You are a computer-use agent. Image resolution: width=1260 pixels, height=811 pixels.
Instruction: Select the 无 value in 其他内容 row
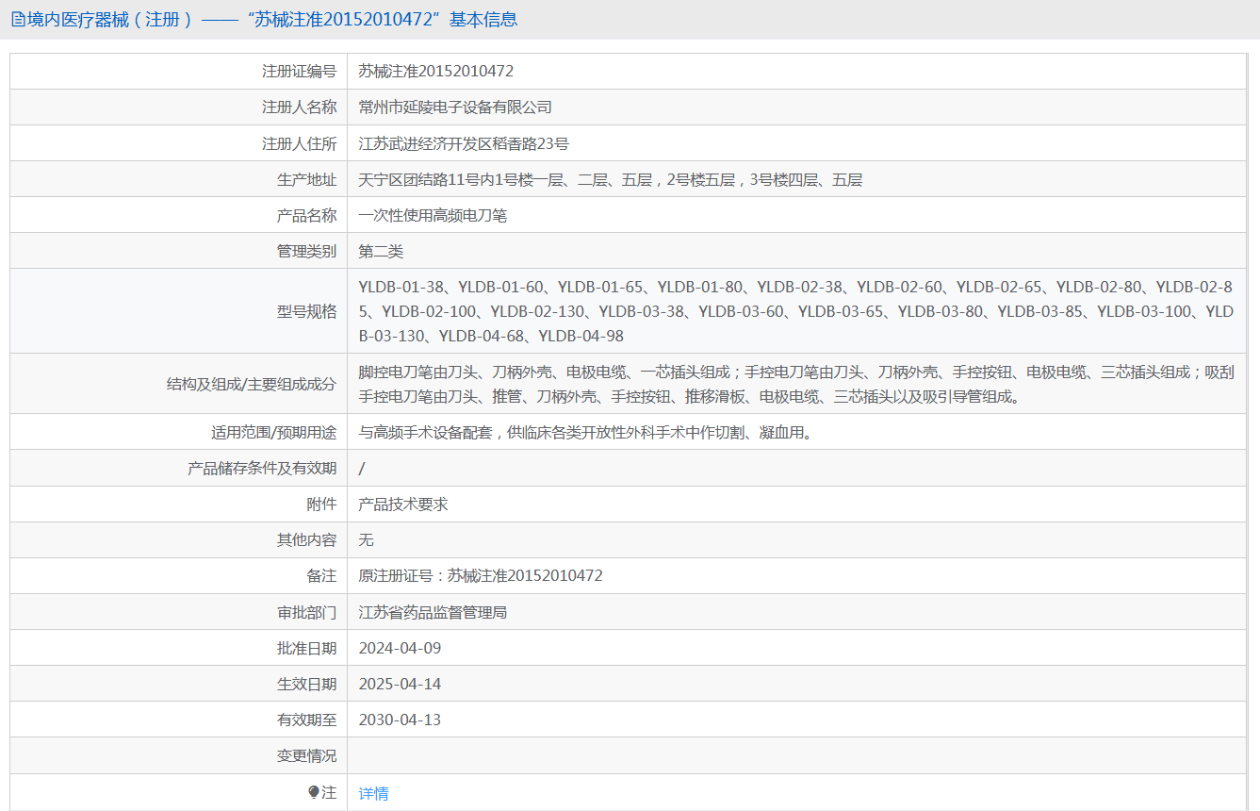coord(367,540)
